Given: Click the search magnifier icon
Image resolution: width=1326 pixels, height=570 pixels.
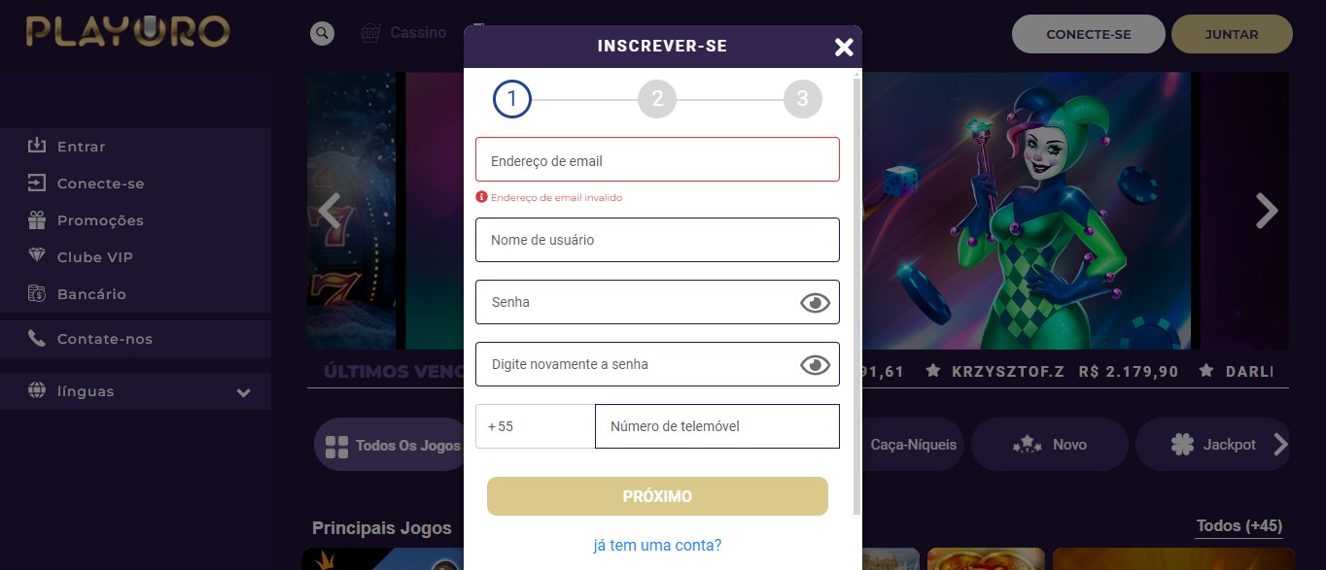Looking at the screenshot, I should [322, 33].
